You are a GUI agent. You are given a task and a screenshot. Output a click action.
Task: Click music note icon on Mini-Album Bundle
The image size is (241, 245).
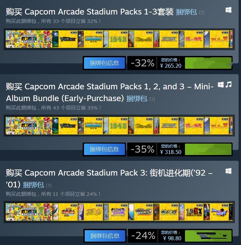point(229,85)
